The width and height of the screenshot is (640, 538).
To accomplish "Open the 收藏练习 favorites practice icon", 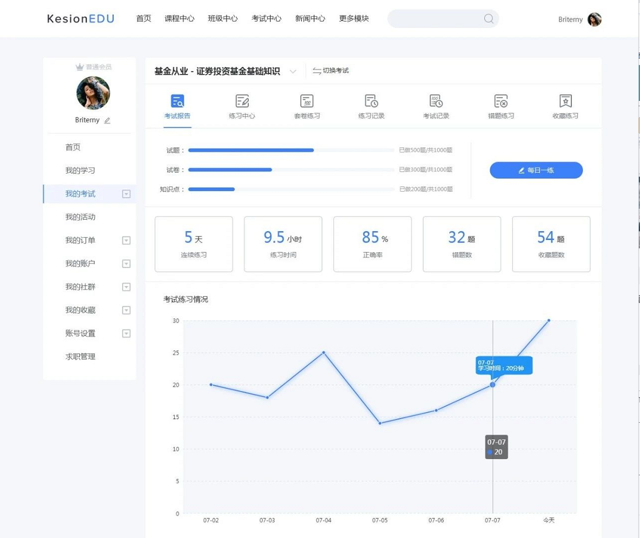I will point(565,101).
